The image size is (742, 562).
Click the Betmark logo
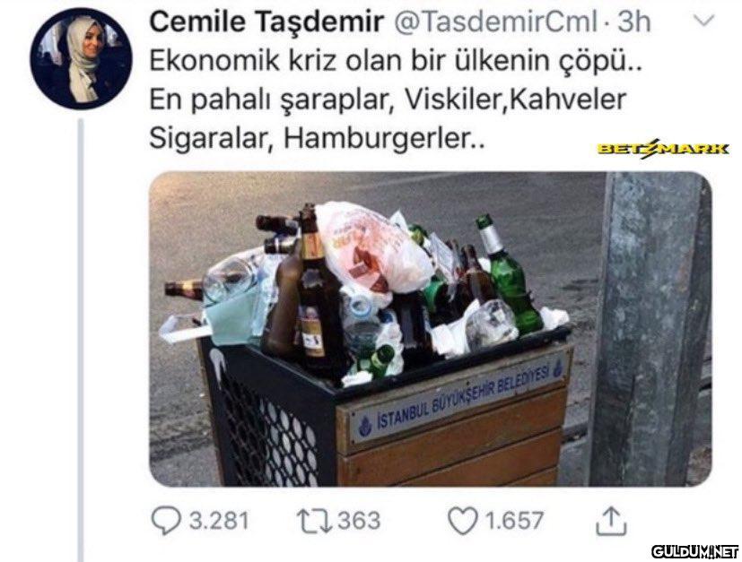(x=662, y=149)
